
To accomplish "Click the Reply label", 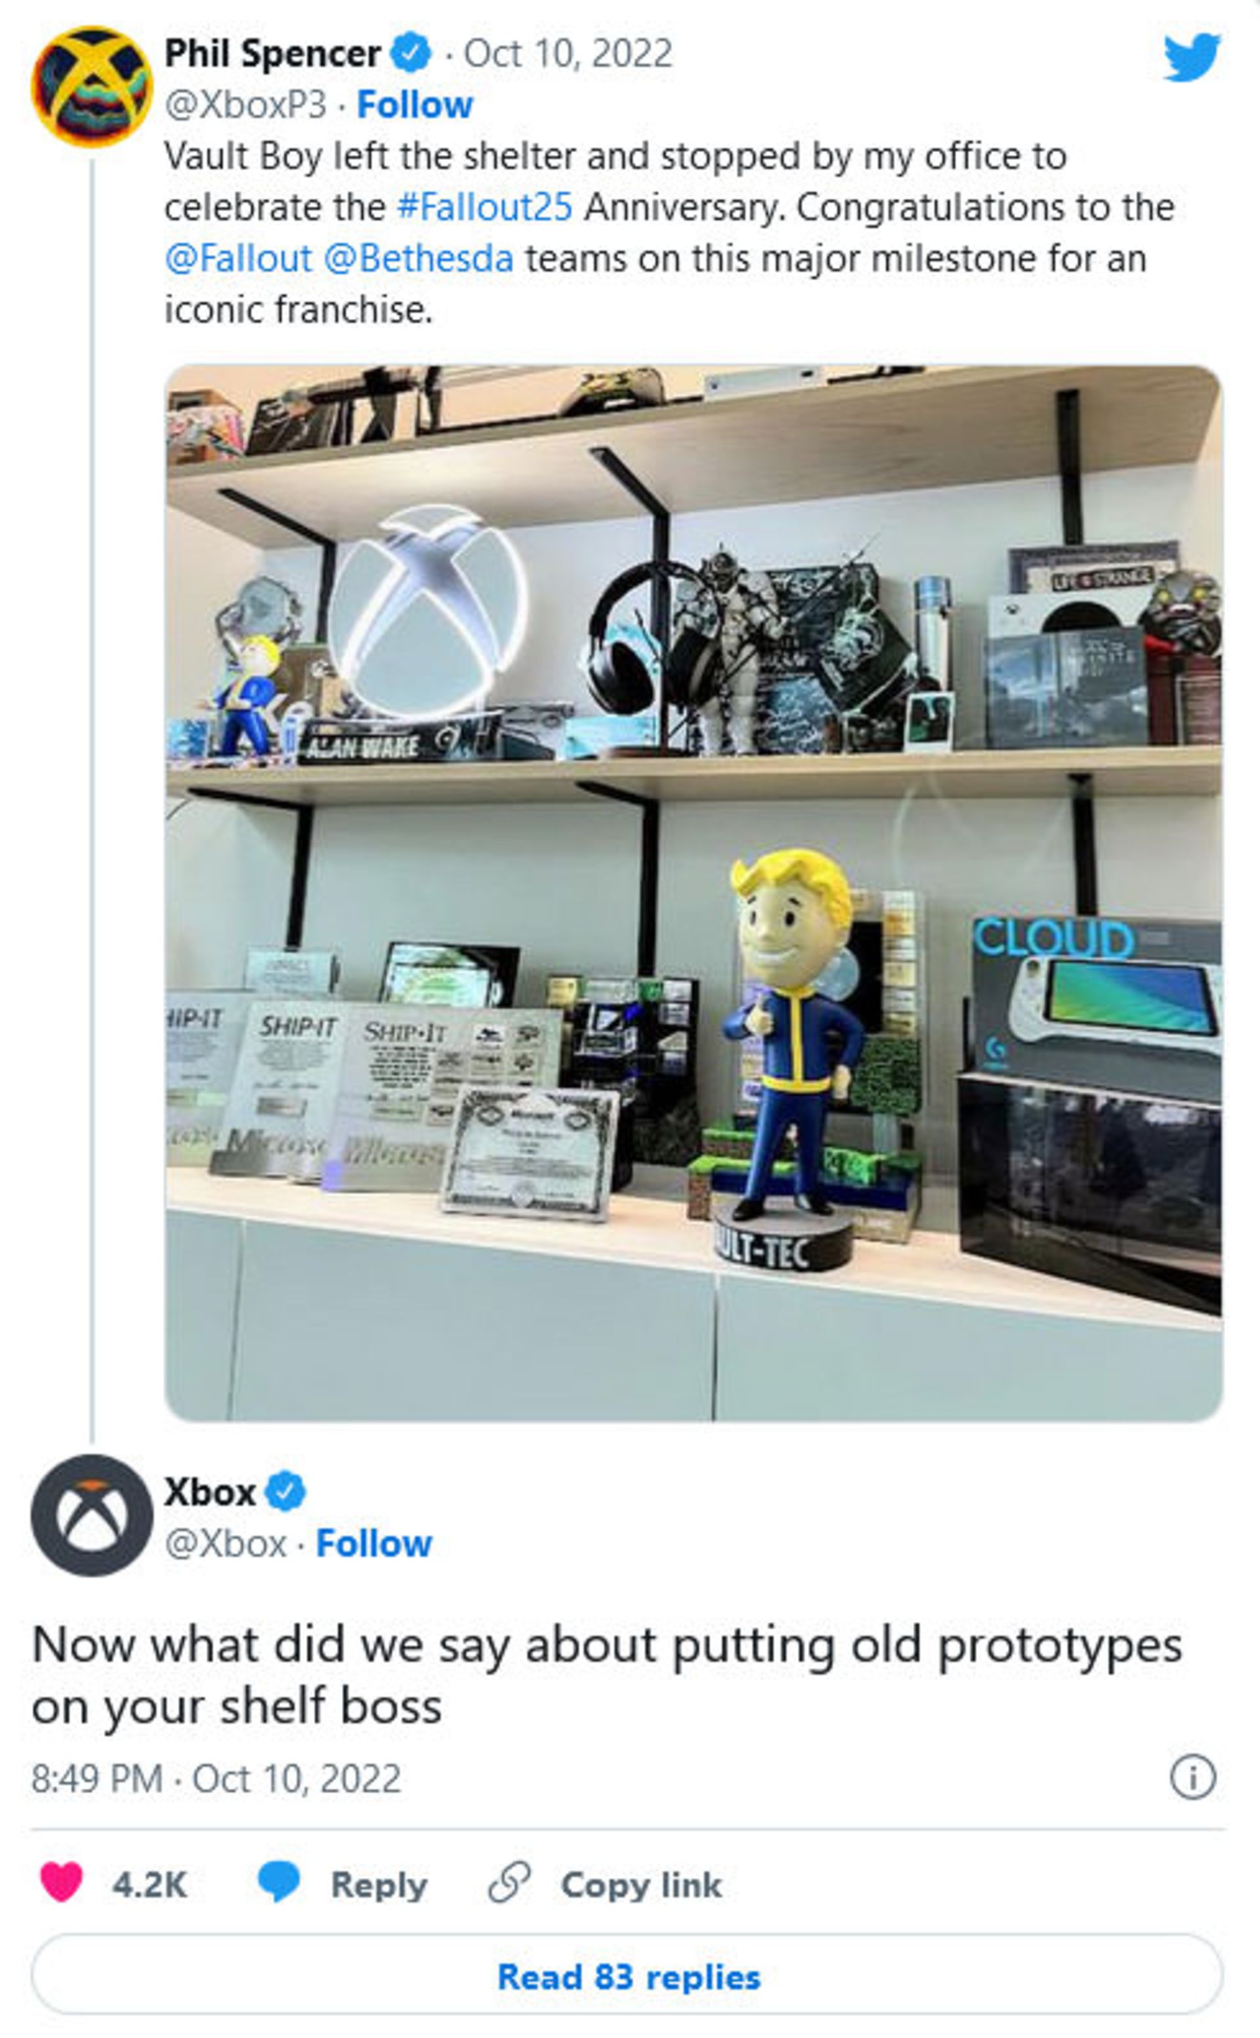I will click(x=379, y=1883).
